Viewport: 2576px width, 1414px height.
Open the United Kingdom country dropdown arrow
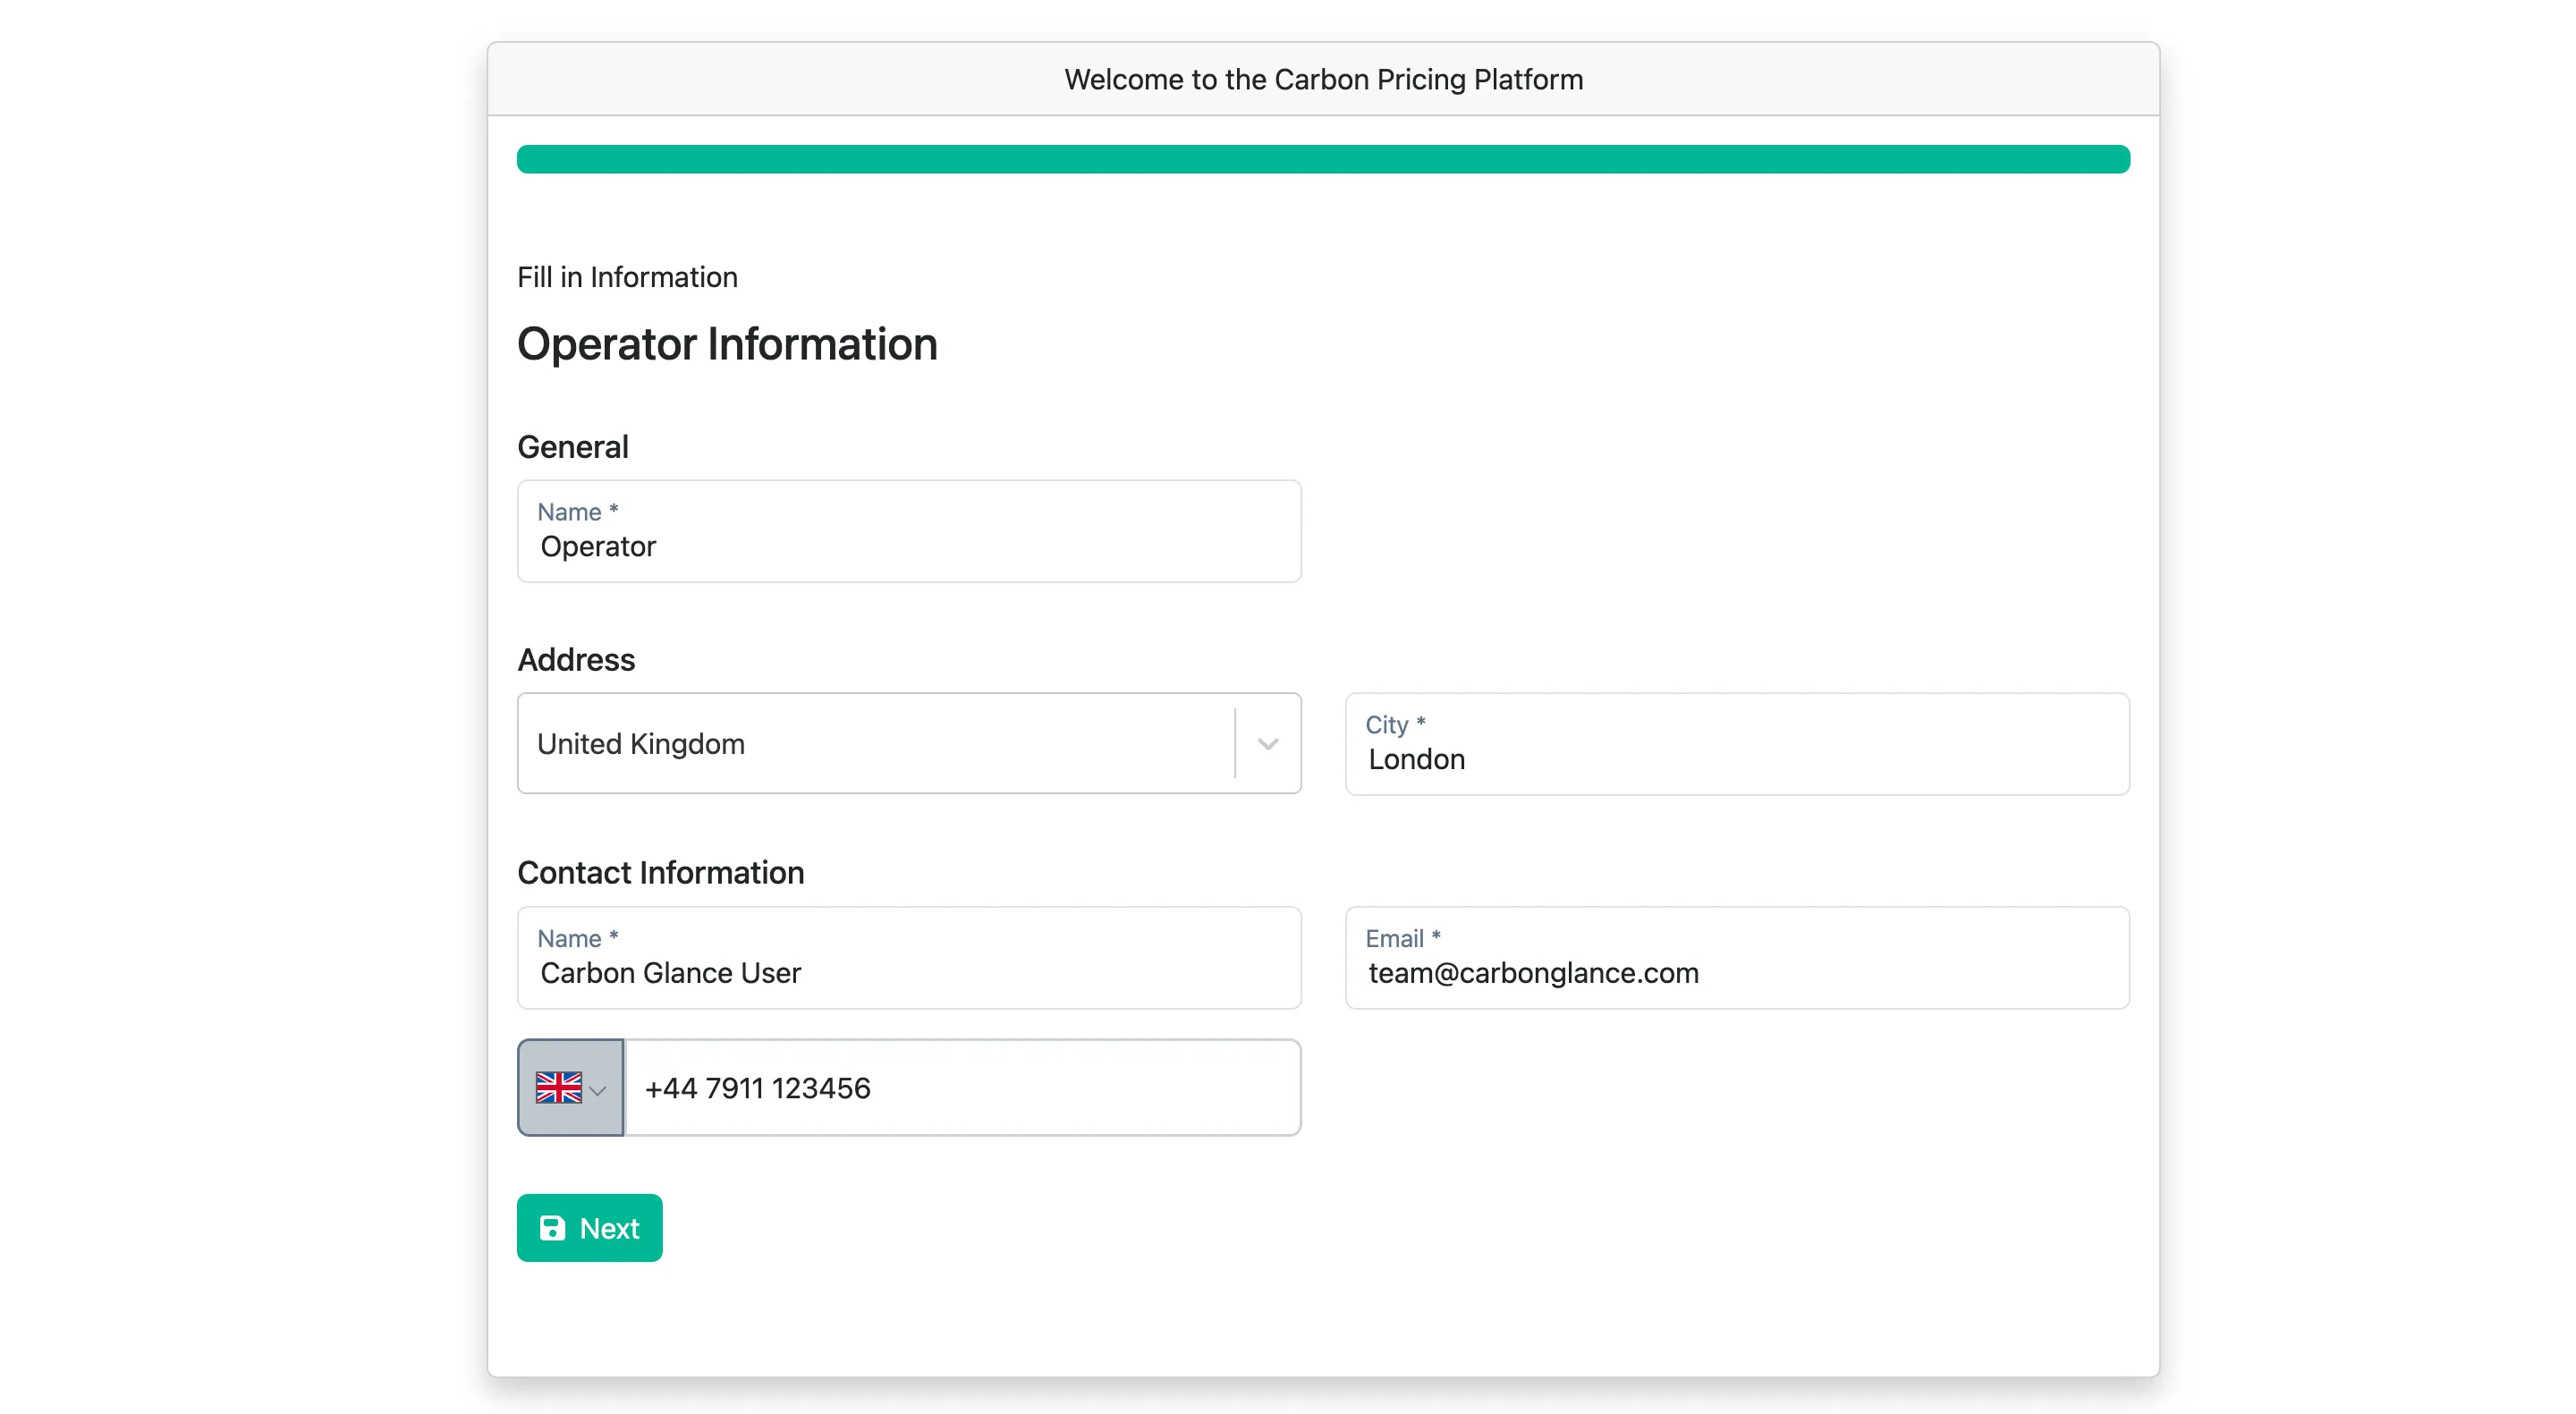coord(1268,744)
